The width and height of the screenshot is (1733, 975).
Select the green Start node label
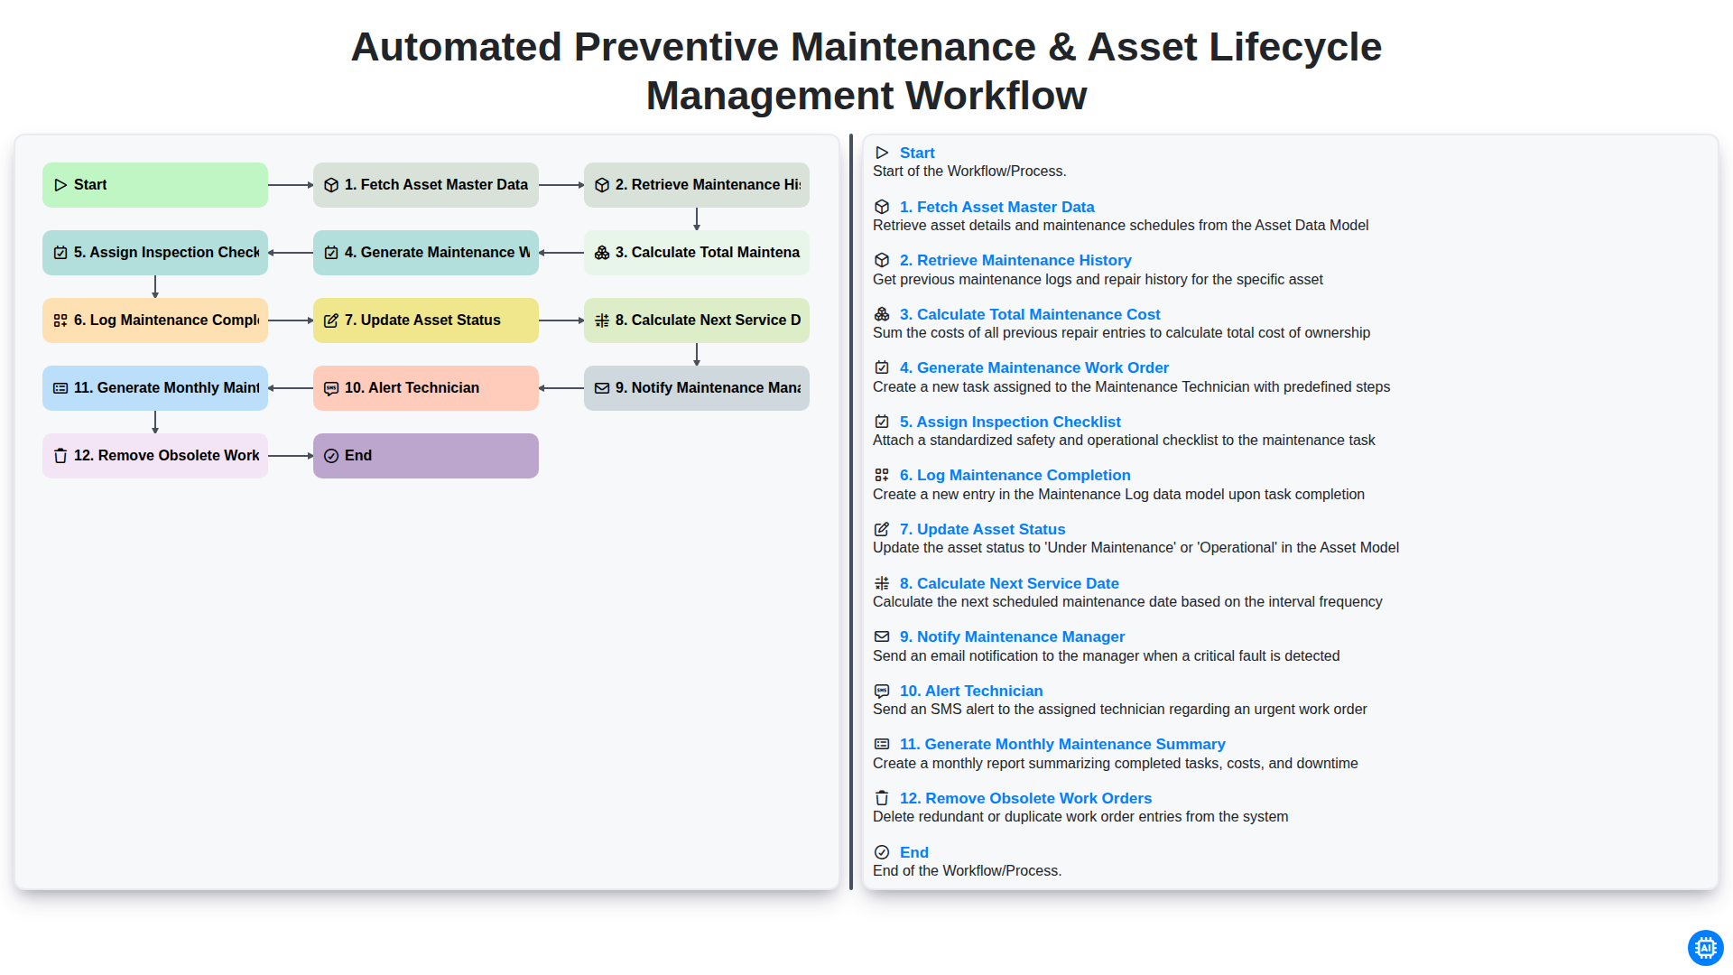point(90,185)
